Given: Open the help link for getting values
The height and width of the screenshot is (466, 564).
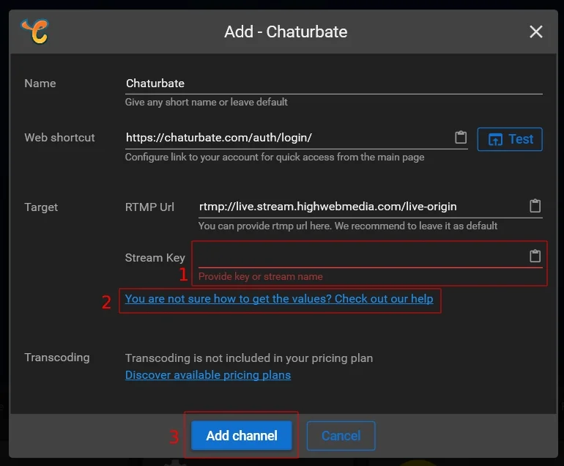Looking at the screenshot, I should click(279, 299).
